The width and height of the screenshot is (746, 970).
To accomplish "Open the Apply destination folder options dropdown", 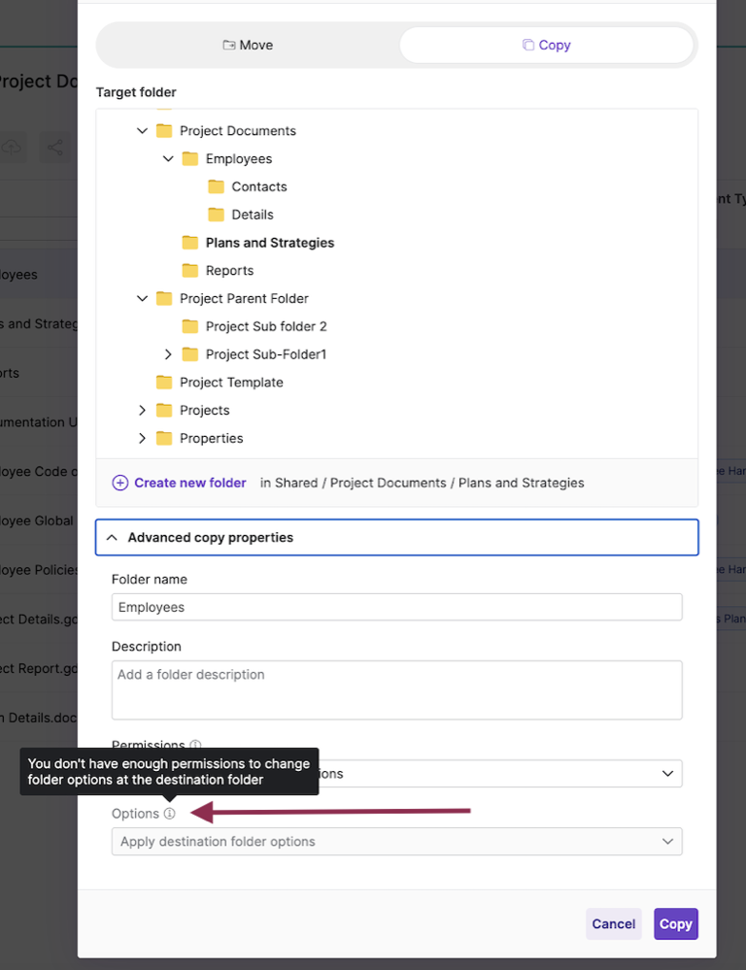I will tap(396, 841).
